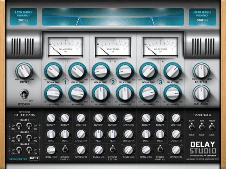226x169 pixels.
Task: Click band 3 left channel Delay Time knob
Action: click(x=149, y=71)
